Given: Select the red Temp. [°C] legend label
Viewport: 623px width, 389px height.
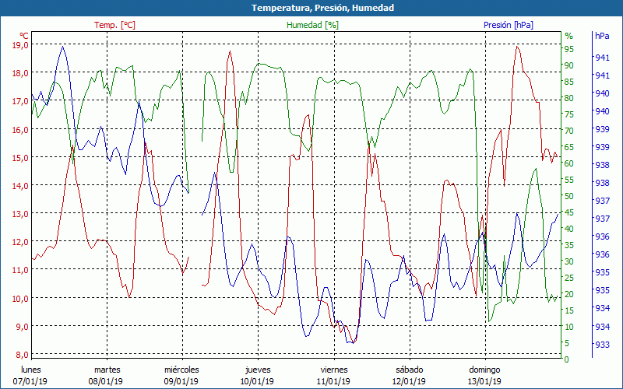Looking at the screenshot, I should coord(114,25).
